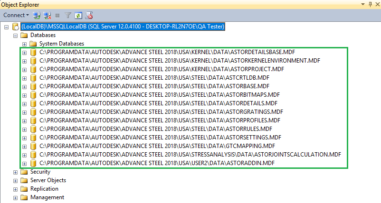This screenshot has width=381, height=203.
Task: Expand the Security folder
Action: [x=16, y=172]
